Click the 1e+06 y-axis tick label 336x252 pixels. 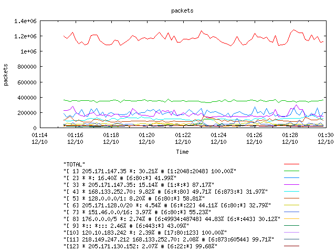click(28, 51)
